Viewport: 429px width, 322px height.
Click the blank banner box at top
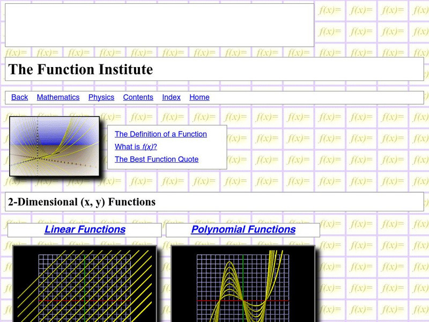[159, 25]
